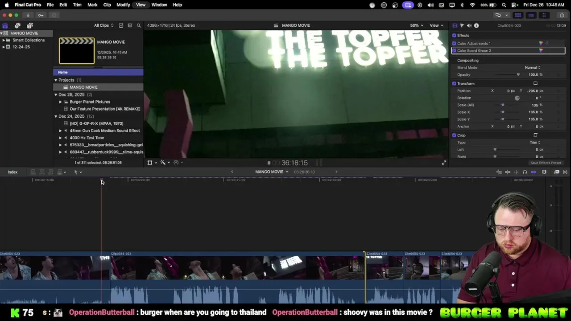Viewport: 571px width, 321px height.
Task: Open Blend Mode Normal dropdown
Action: pos(532,67)
